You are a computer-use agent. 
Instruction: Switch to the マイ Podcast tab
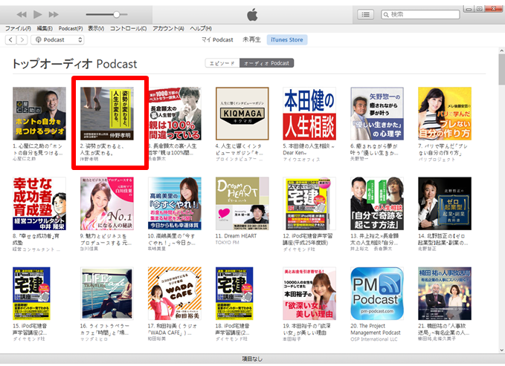[217, 40]
